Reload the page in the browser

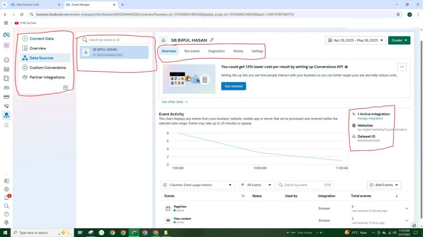(22, 15)
